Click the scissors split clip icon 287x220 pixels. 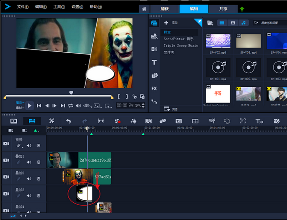point(135,97)
